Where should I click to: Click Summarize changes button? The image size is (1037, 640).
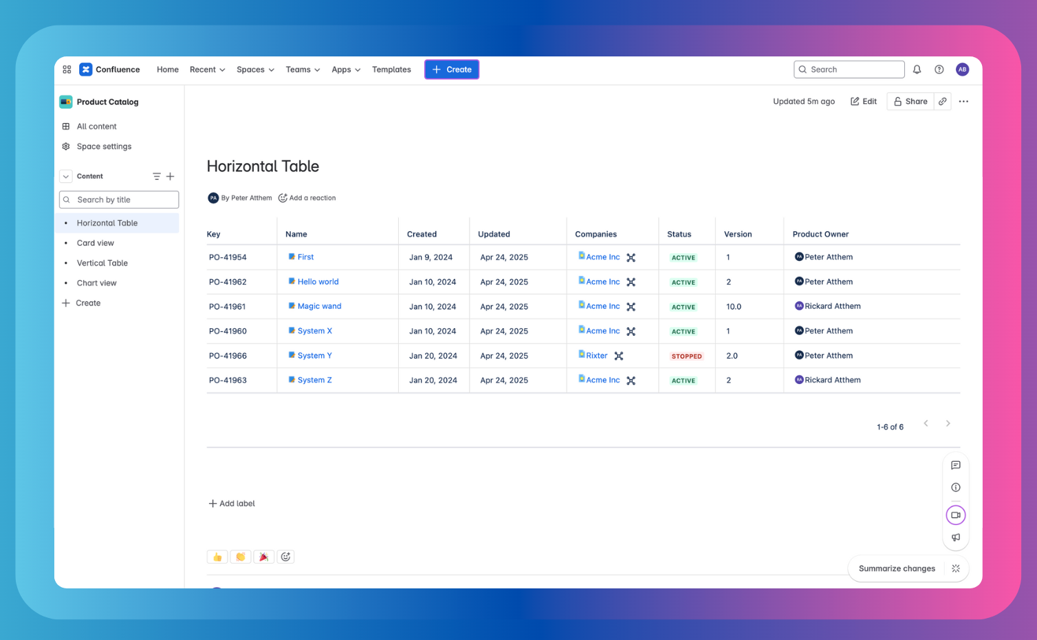click(897, 568)
